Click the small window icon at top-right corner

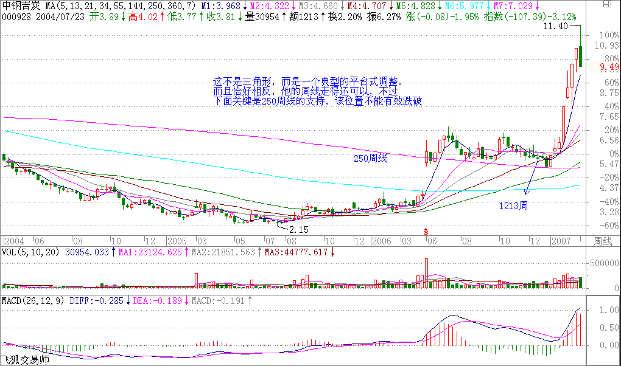coord(613,5)
